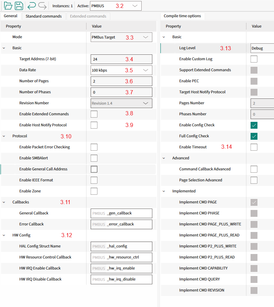274x307 pixels.
Task: Click Support Extended Commands checkbox
Action: pyautogui.click(x=254, y=70)
